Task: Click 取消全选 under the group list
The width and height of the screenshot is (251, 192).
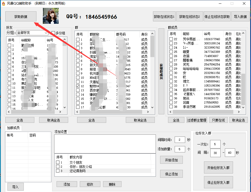Action: (140, 120)
